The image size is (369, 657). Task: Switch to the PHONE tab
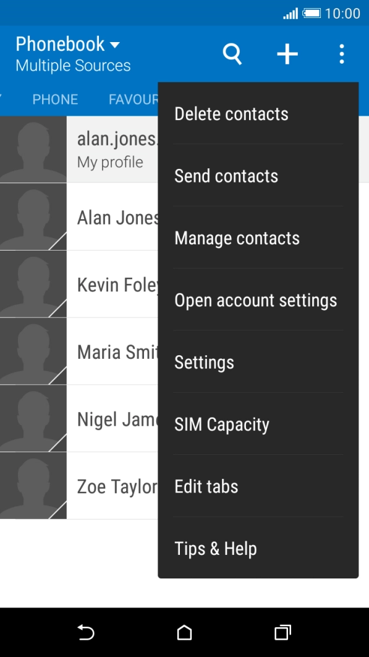pos(55,99)
